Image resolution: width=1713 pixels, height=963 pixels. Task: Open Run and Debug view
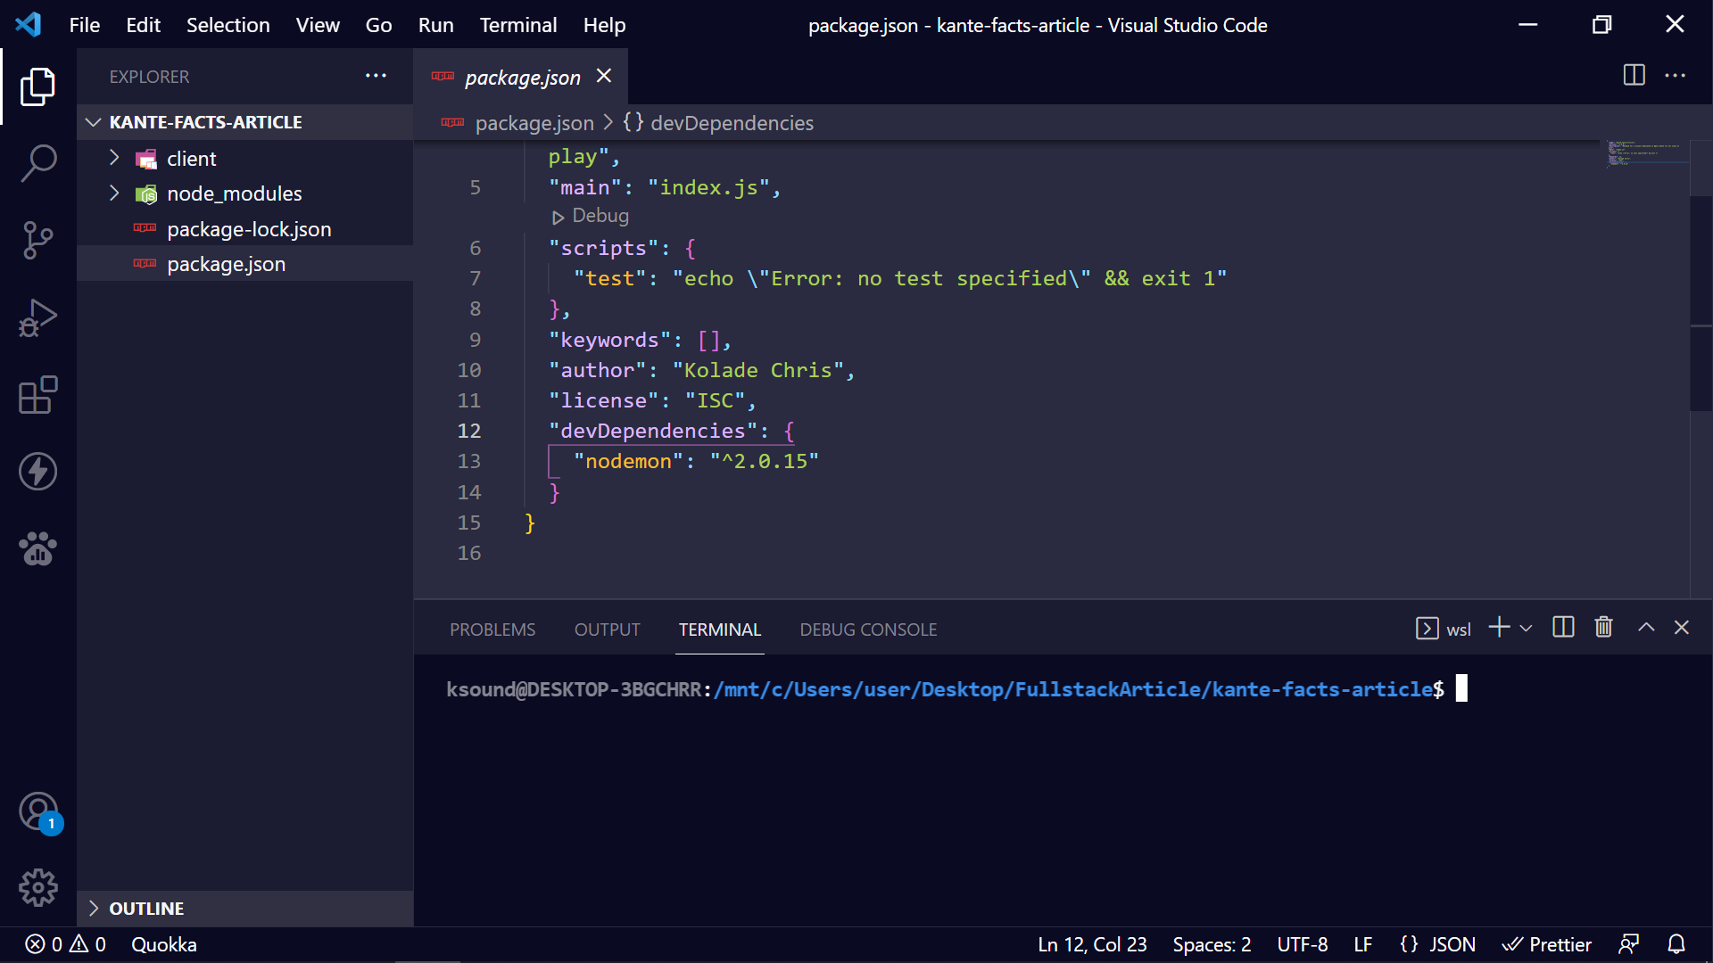point(38,317)
